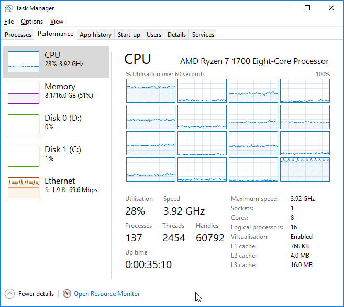Image resolution: width=344 pixels, height=307 pixels.
Task: Click the L1 cache 768 KB value
Action: coord(299,246)
